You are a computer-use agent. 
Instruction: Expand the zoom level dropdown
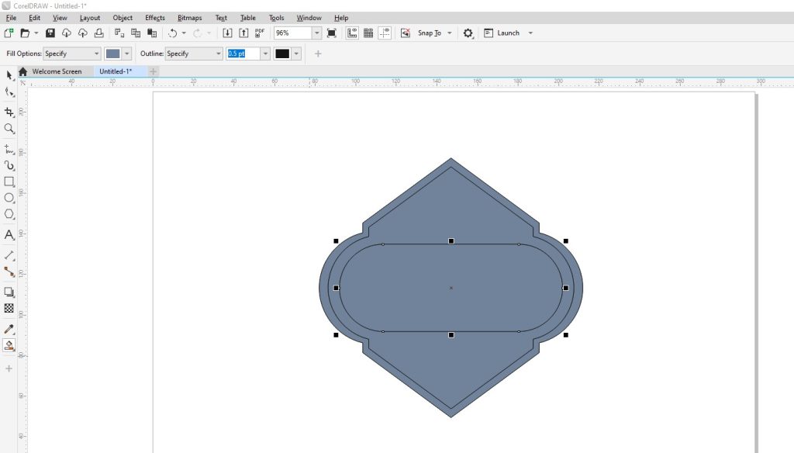pos(317,33)
